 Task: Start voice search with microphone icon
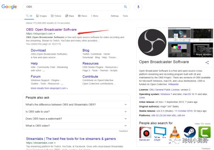coord(138,7)
